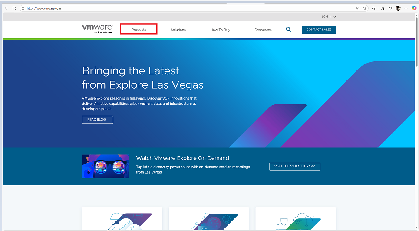This screenshot has width=419, height=231.
Task: Add page to favorites star icon
Action: coord(364,8)
